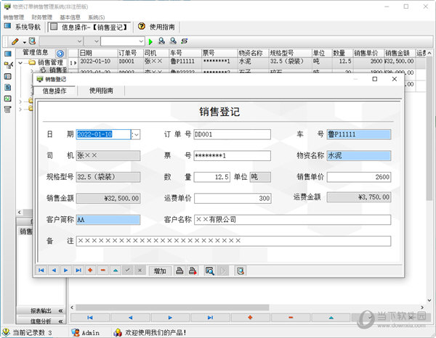Click the second binoculars search icon

pos(173,41)
